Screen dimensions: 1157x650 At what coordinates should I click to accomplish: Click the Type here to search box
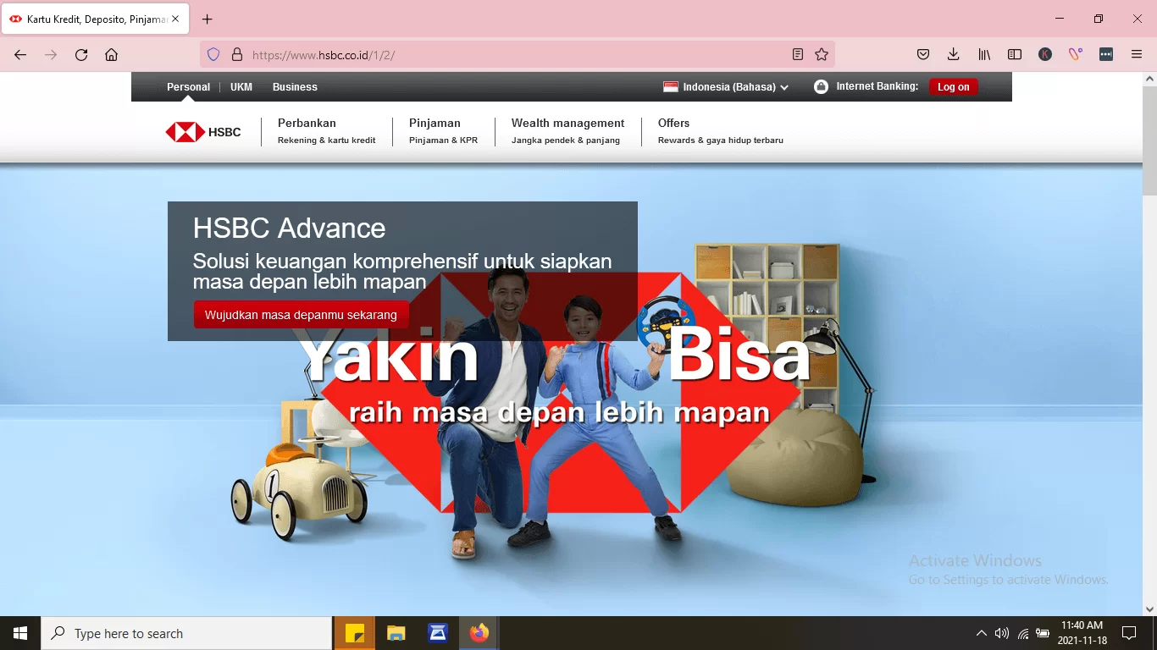(186, 633)
